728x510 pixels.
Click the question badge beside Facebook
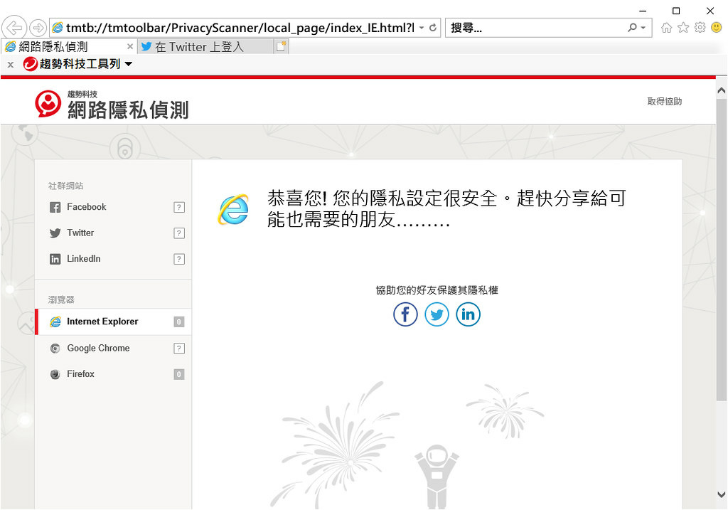point(179,207)
